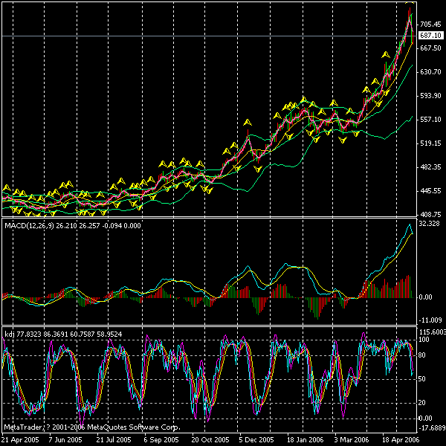Click the 705.45 price scale value

[431, 24]
